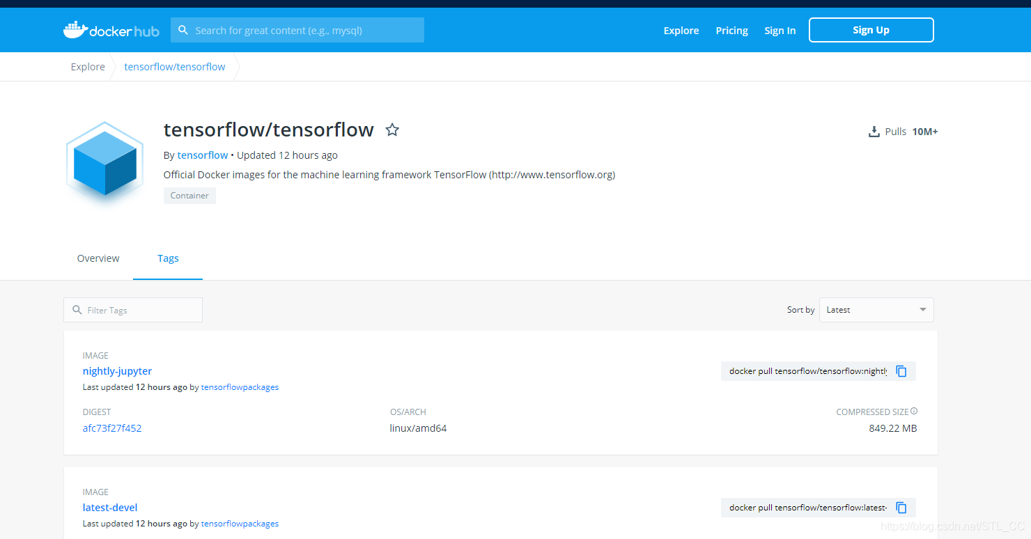Switch to the Overview tab
The height and width of the screenshot is (539, 1031).
pos(98,258)
